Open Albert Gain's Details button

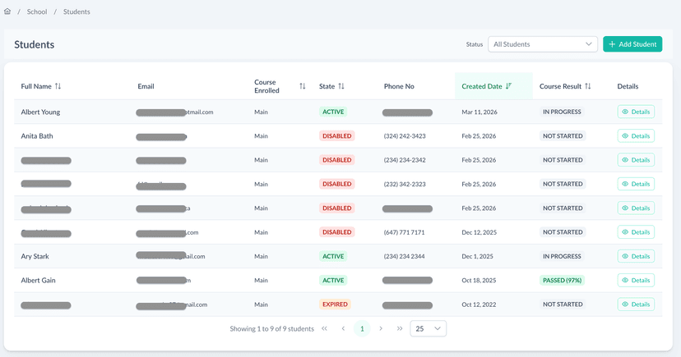pyautogui.click(x=636, y=281)
